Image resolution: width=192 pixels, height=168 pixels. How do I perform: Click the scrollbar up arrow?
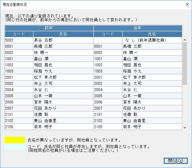[185, 40]
